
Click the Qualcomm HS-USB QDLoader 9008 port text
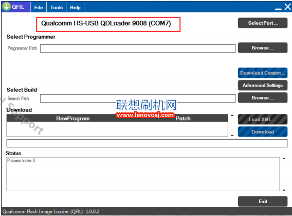(106, 23)
